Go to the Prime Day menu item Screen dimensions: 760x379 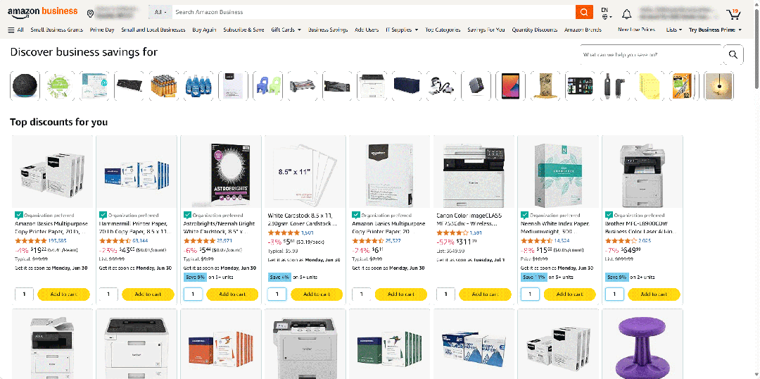(x=102, y=30)
